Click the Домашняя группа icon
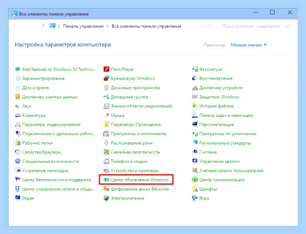Viewport: 306px width, 234px height. pos(106,97)
